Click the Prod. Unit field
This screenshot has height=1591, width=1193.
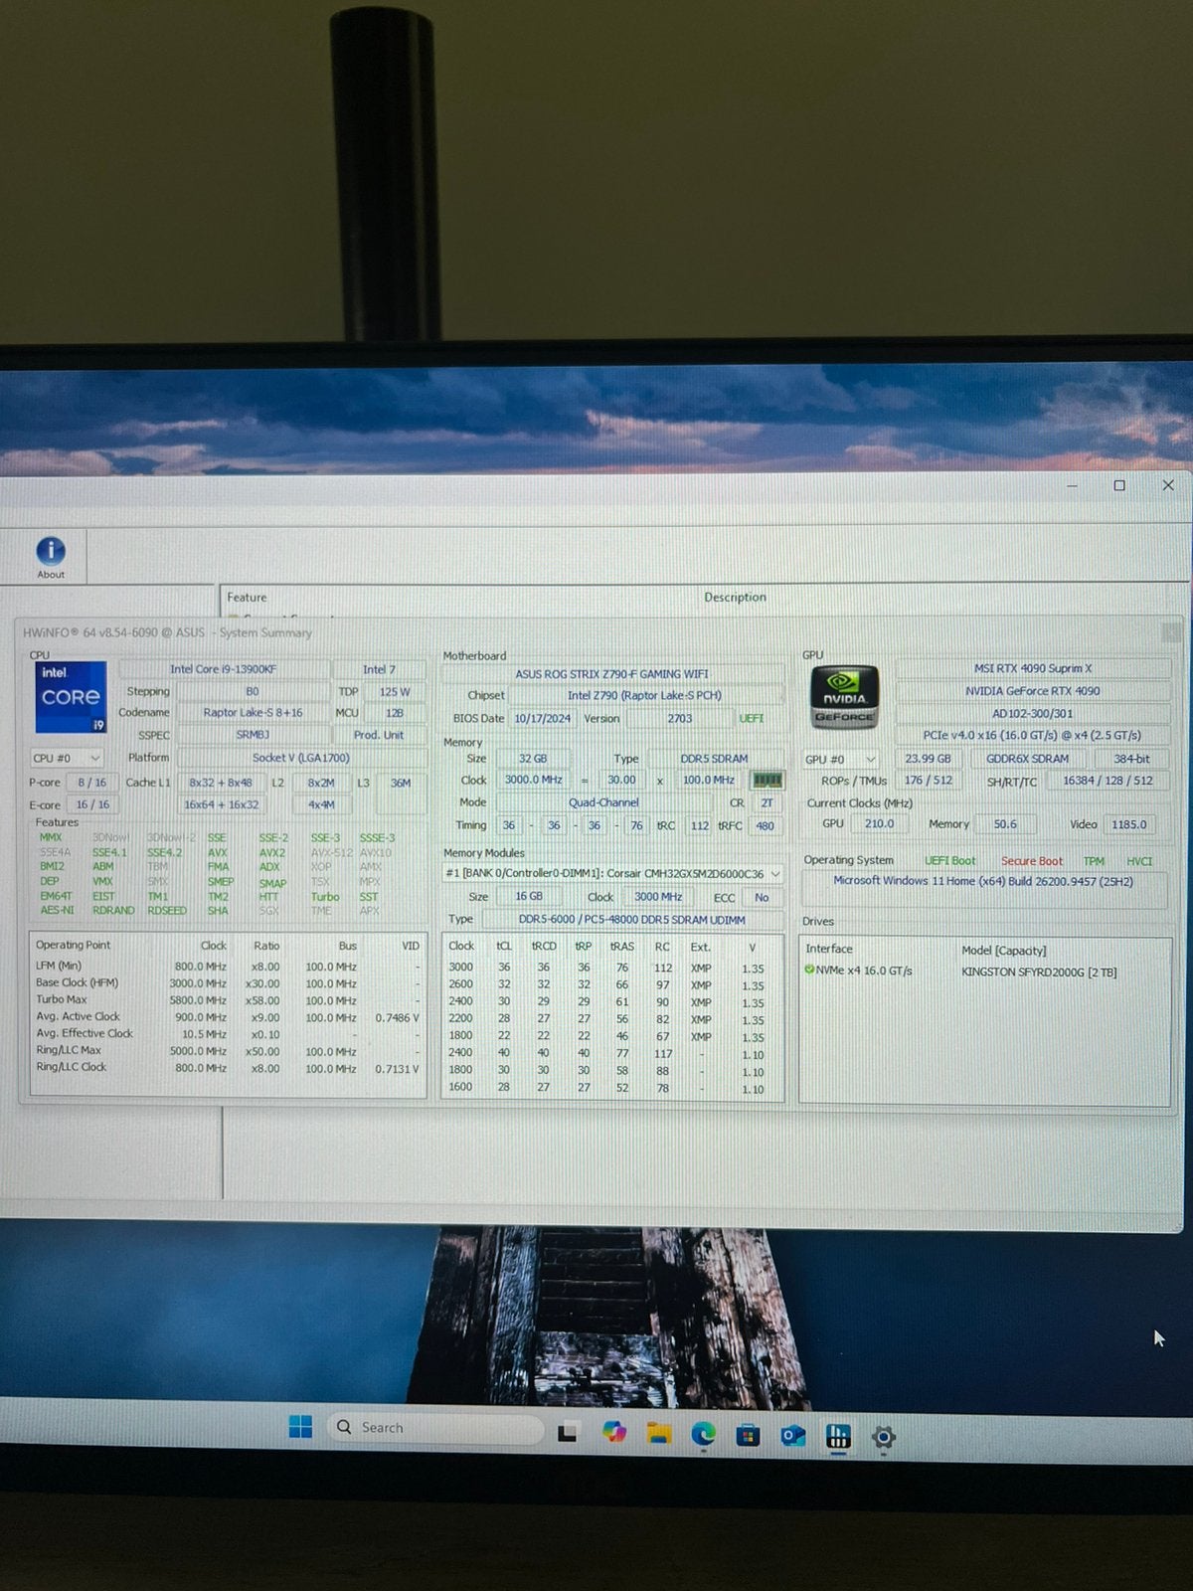[x=379, y=735]
